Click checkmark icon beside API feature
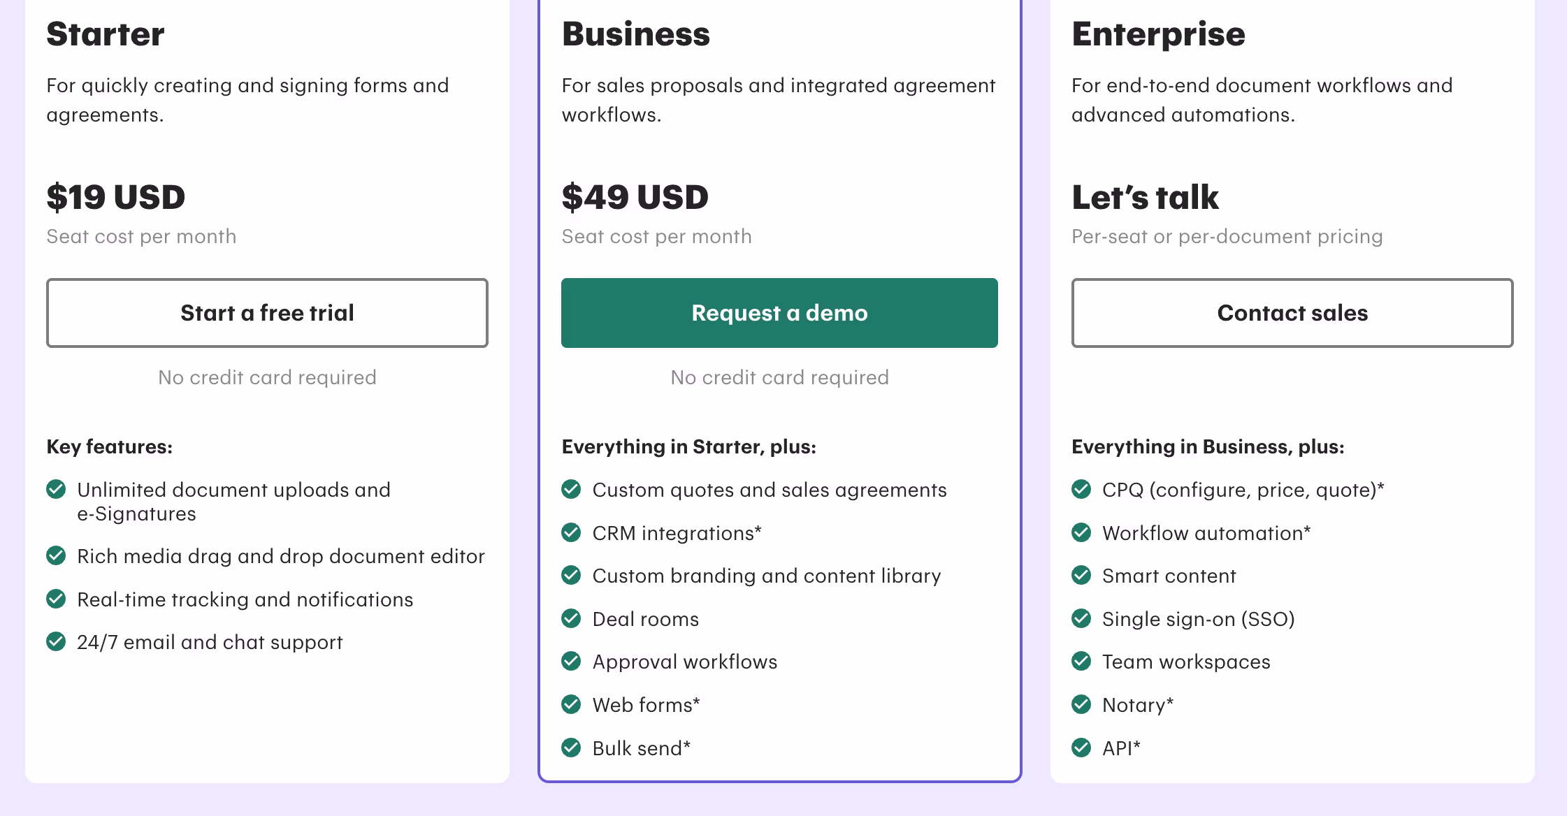Screen dimensions: 1567x816 (x=1081, y=748)
